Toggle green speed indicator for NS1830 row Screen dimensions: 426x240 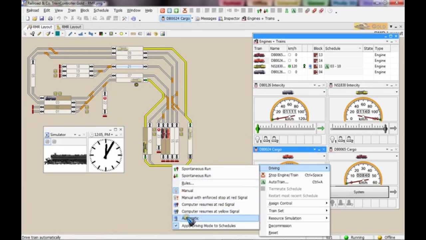click(x=290, y=66)
